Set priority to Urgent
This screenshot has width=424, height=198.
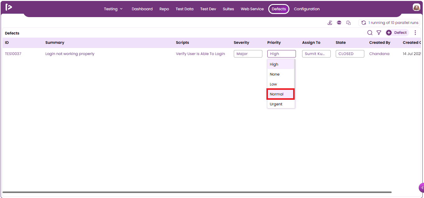coord(281,104)
